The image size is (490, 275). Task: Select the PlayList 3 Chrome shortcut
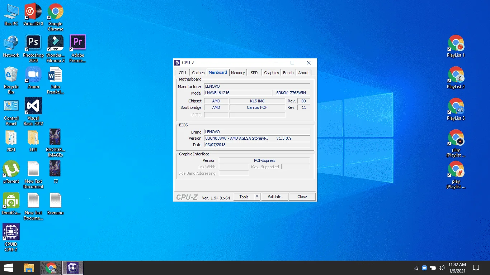click(456, 110)
